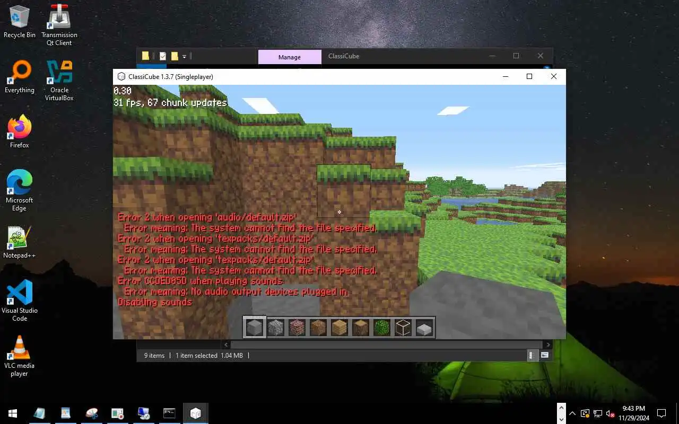Open the clock showing 9:43 PM

(x=633, y=413)
